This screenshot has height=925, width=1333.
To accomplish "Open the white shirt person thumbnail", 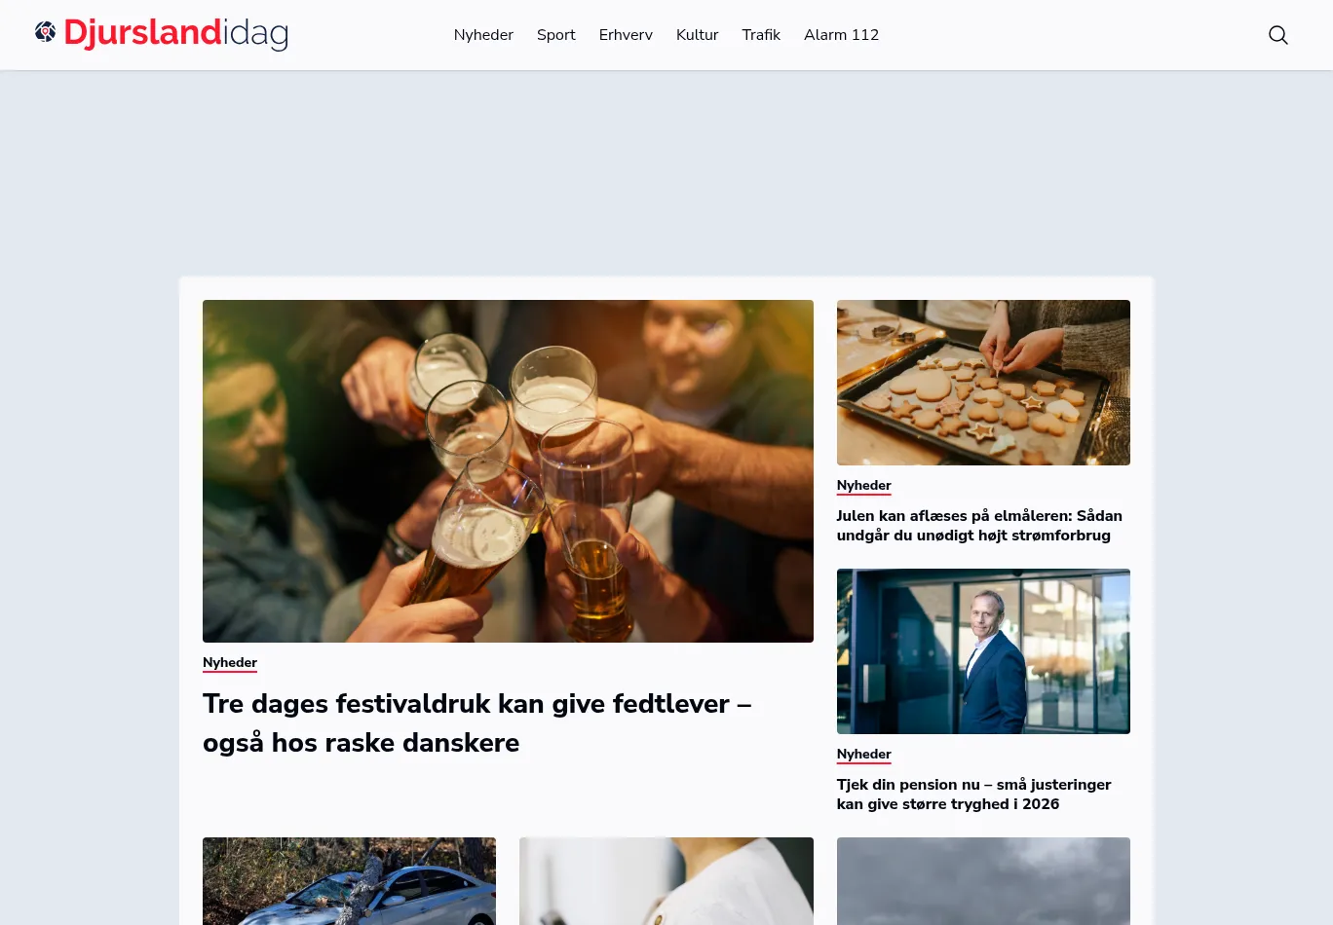I will coord(666,881).
